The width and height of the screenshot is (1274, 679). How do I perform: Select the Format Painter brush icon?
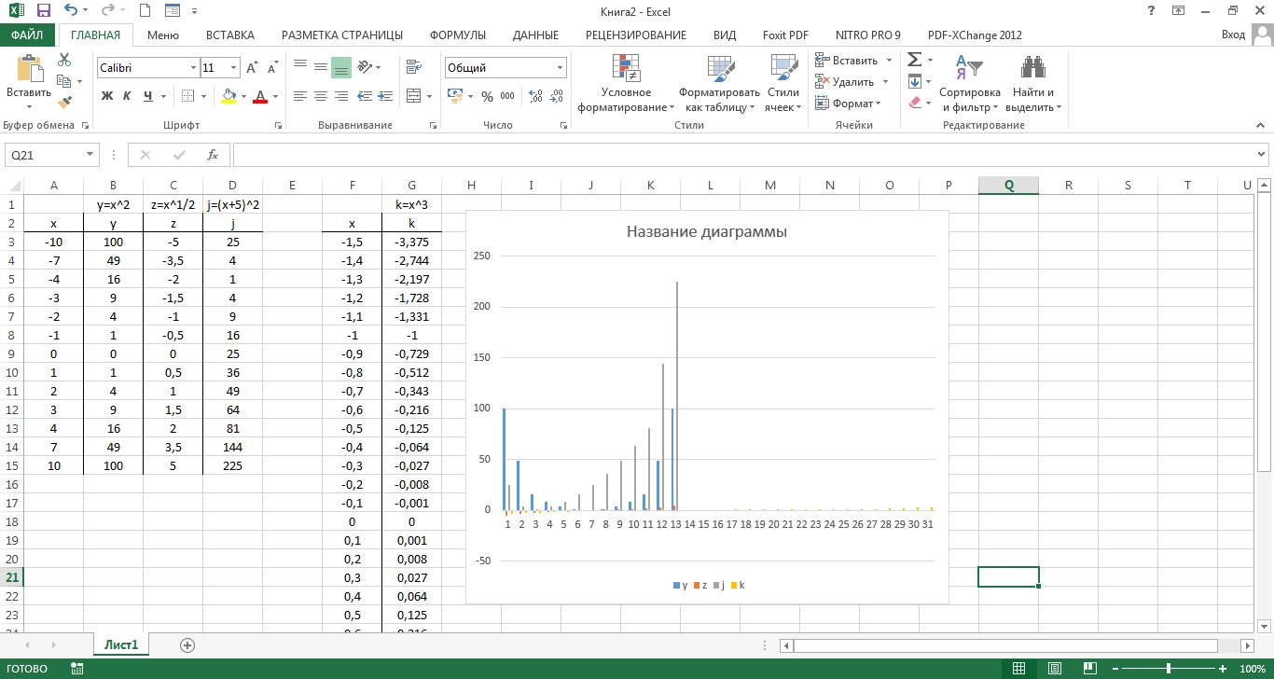[x=64, y=103]
